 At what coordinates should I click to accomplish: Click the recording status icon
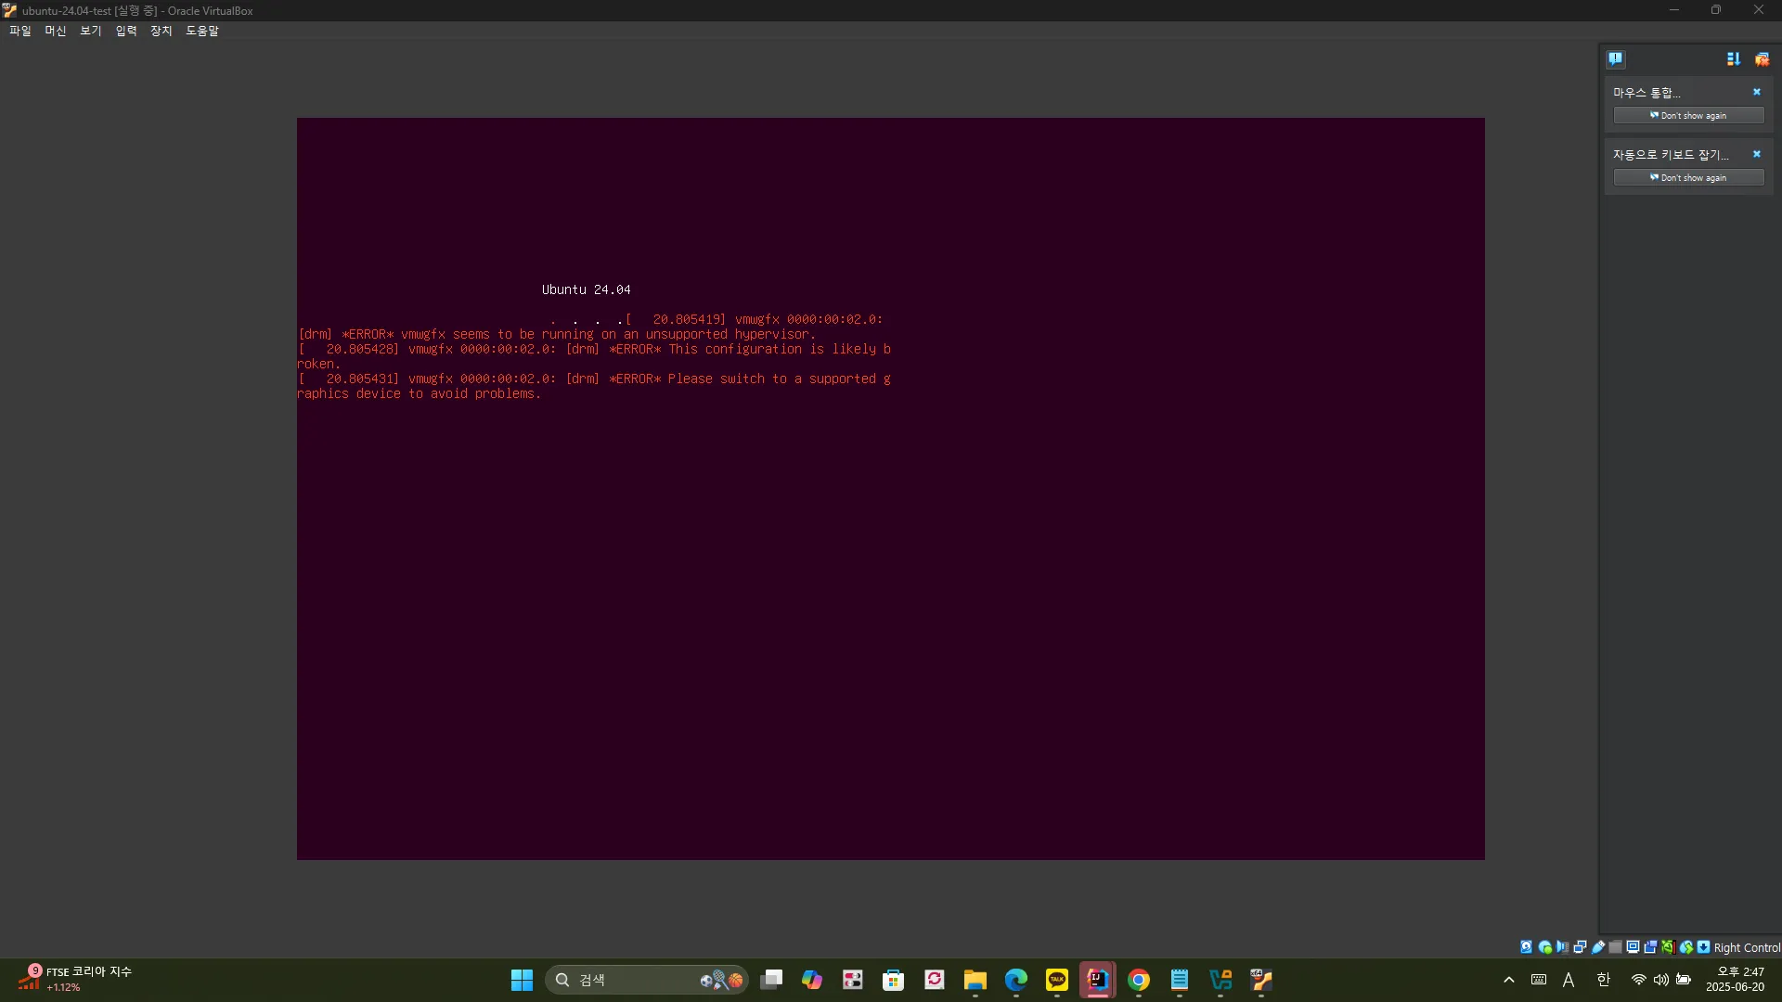pyautogui.click(x=1650, y=947)
